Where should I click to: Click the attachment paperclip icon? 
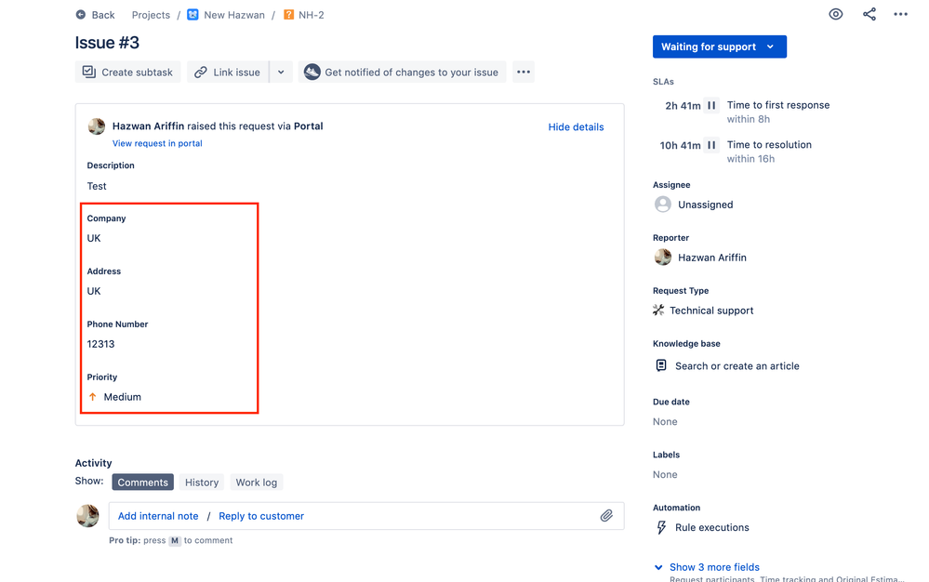tap(606, 516)
